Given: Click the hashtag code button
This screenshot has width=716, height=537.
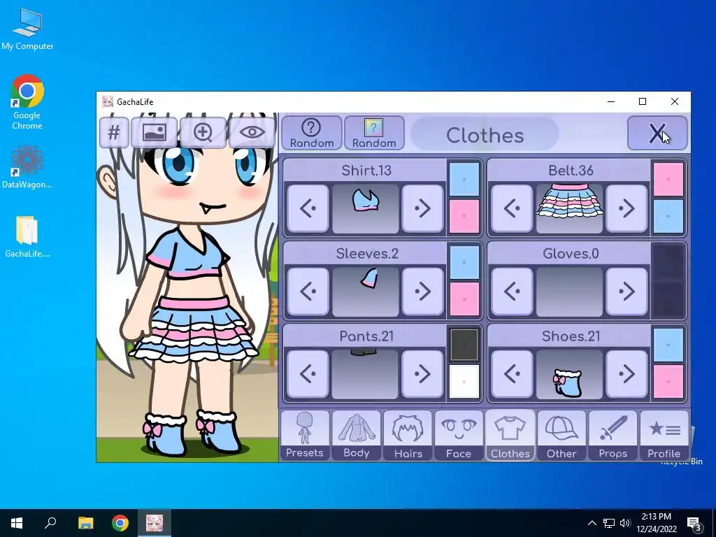Looking at the screenshot, I should tap(114, 132).
